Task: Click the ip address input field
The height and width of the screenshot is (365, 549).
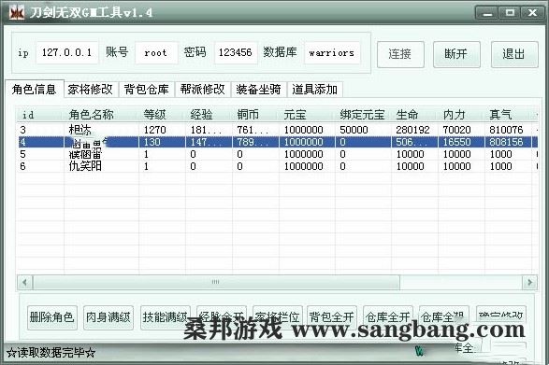Action: tap(67, 53)
